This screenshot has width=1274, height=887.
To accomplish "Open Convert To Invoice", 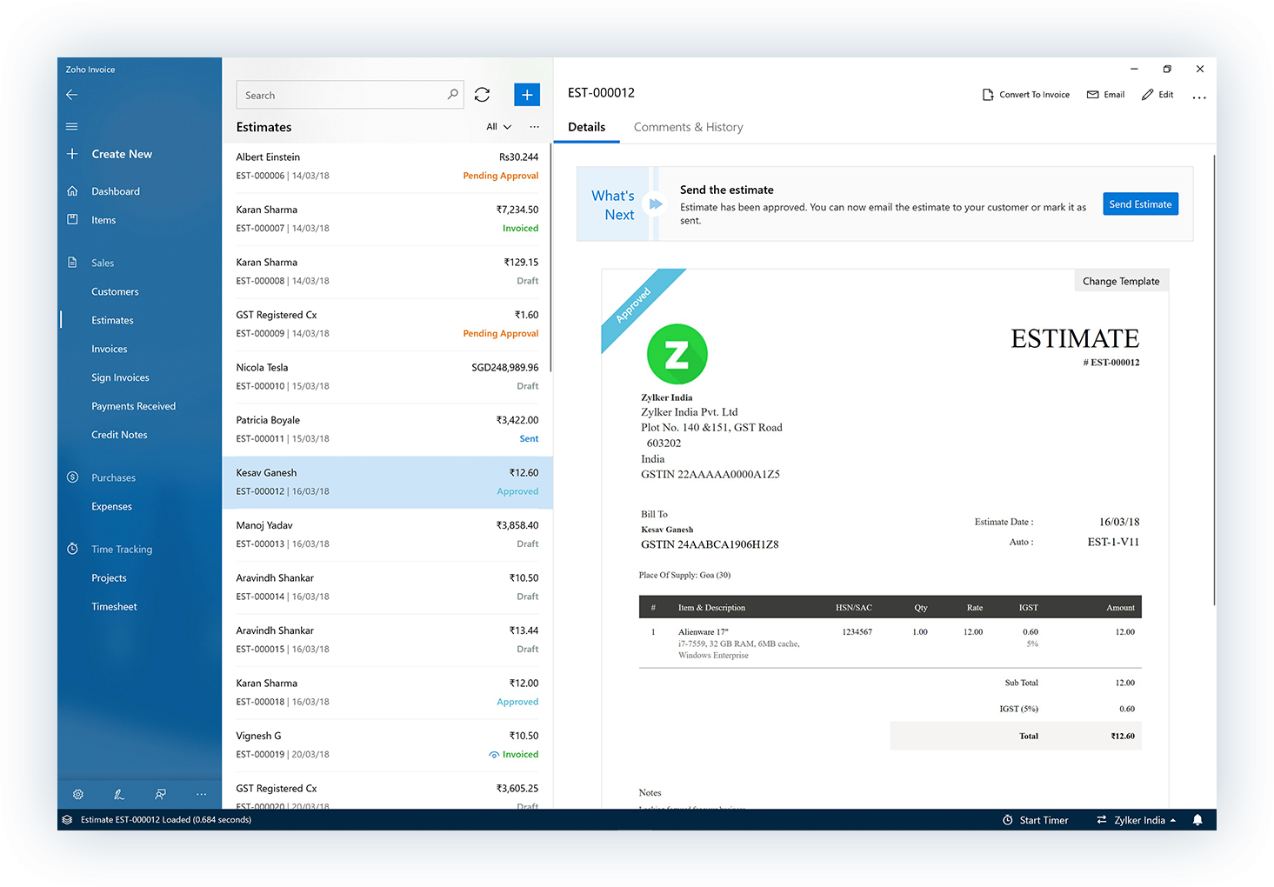I will click(1025, 94).
